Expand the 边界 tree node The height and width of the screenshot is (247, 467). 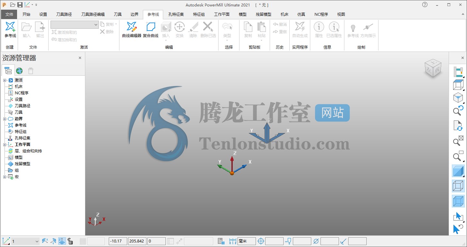5,119
